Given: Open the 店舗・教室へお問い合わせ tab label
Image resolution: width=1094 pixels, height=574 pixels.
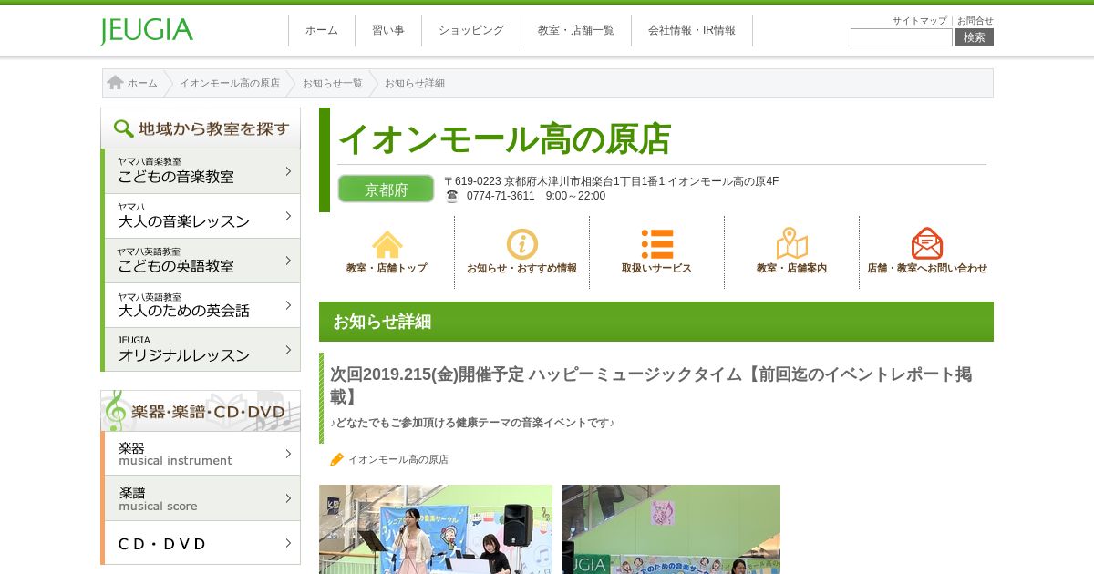Looking at the screenshot, I should click(927, 268).
